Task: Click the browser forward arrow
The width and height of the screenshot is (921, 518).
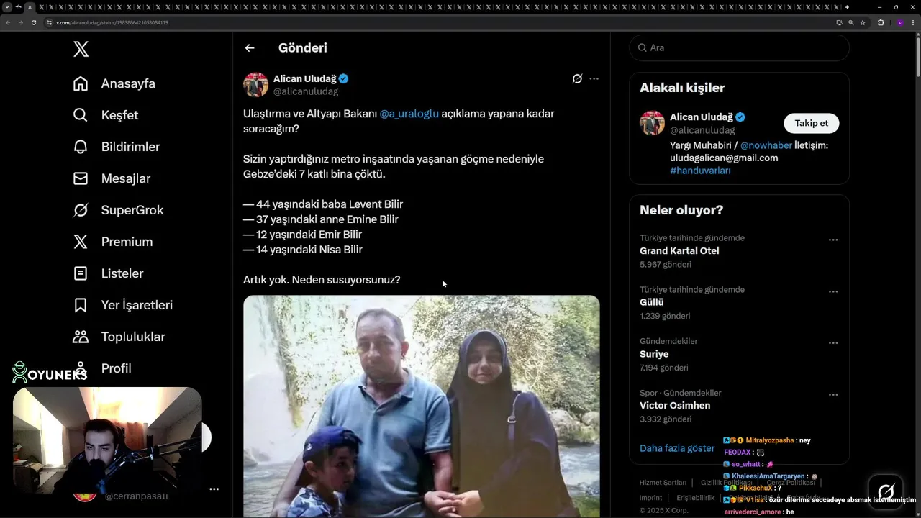Action: click(20, 22)
